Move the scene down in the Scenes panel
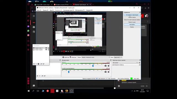 click(x=45, y=76)
